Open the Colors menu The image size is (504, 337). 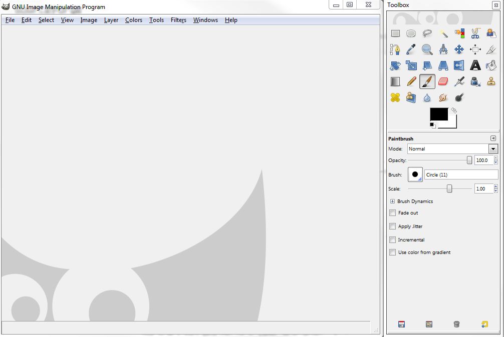click(x=134, y=20)
